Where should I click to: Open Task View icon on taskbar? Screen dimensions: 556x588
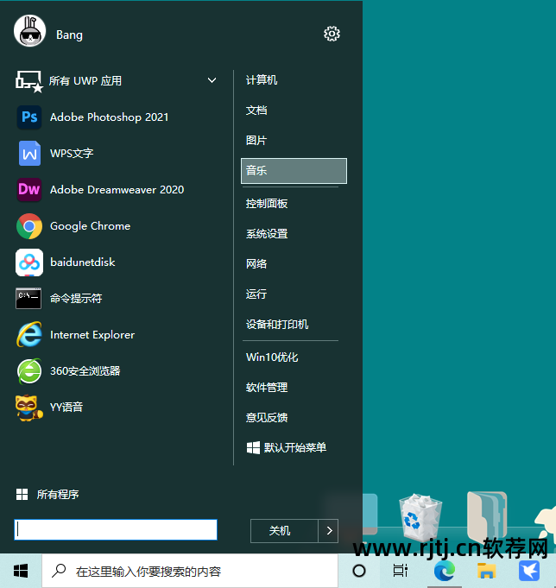(400, 571)
